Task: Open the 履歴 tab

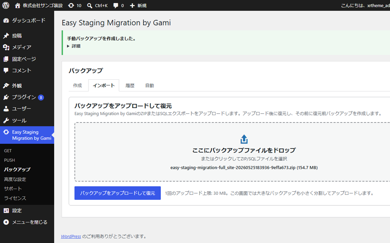Action: click(130, 86)
